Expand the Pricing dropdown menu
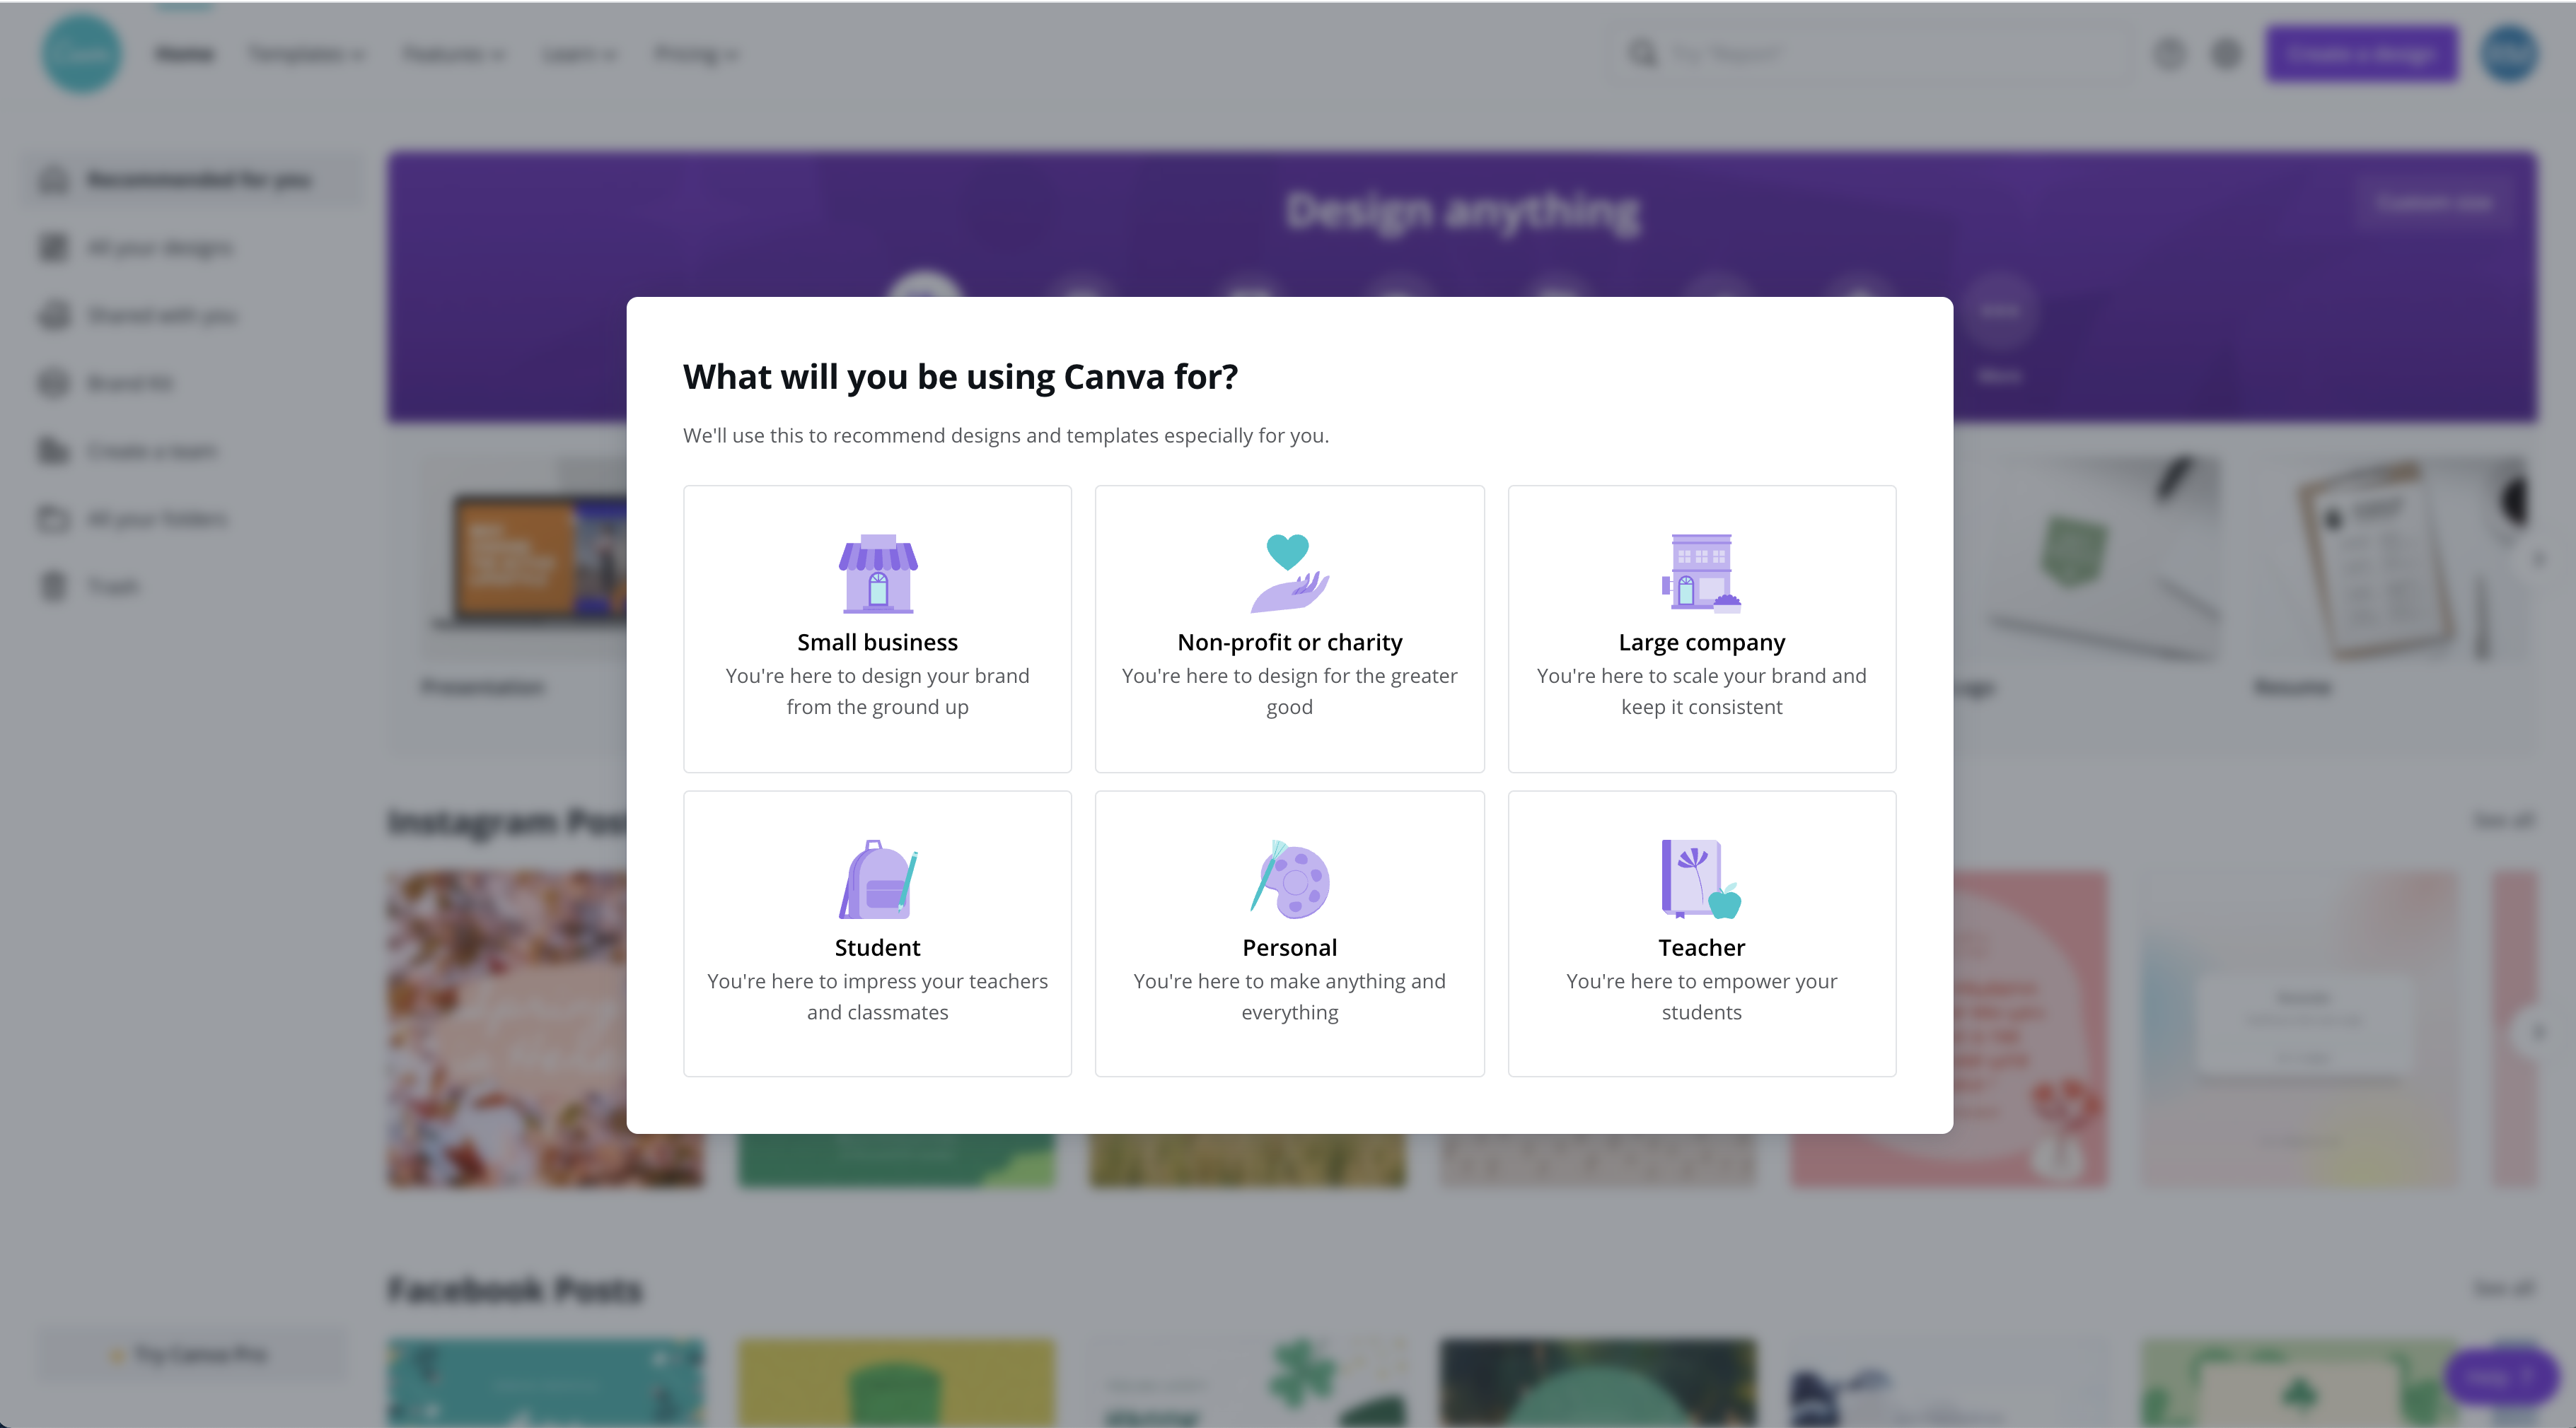This screenshot has height=1428, width=2576. pyautogui.click(x=696, y=54)
